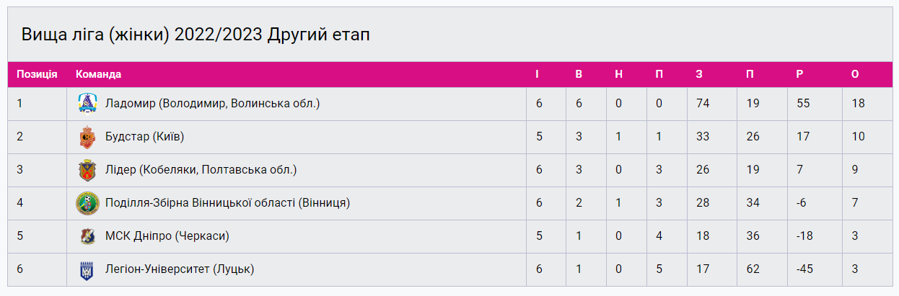Click the Лідер team crest icon
Screen dimensions: 899x296
click(x=87, y=170)
